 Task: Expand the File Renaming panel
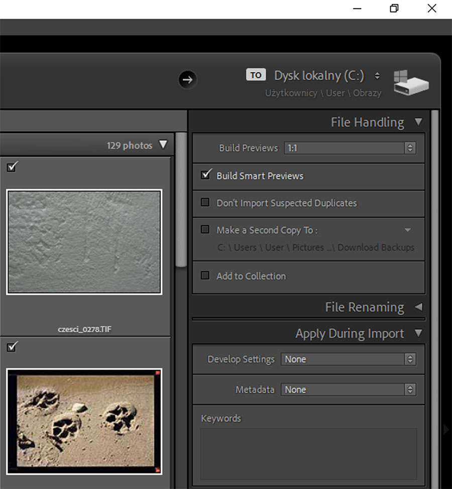pos(418,307)
